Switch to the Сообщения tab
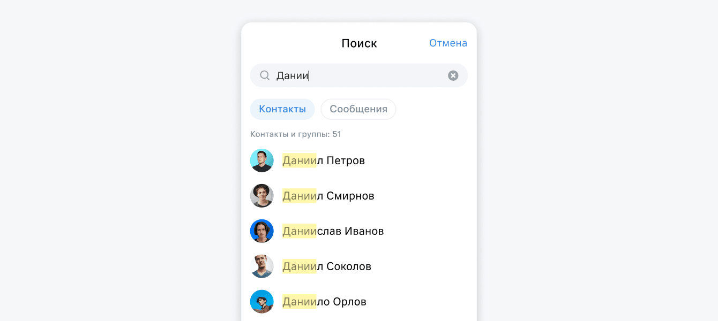 coord(358,109)
